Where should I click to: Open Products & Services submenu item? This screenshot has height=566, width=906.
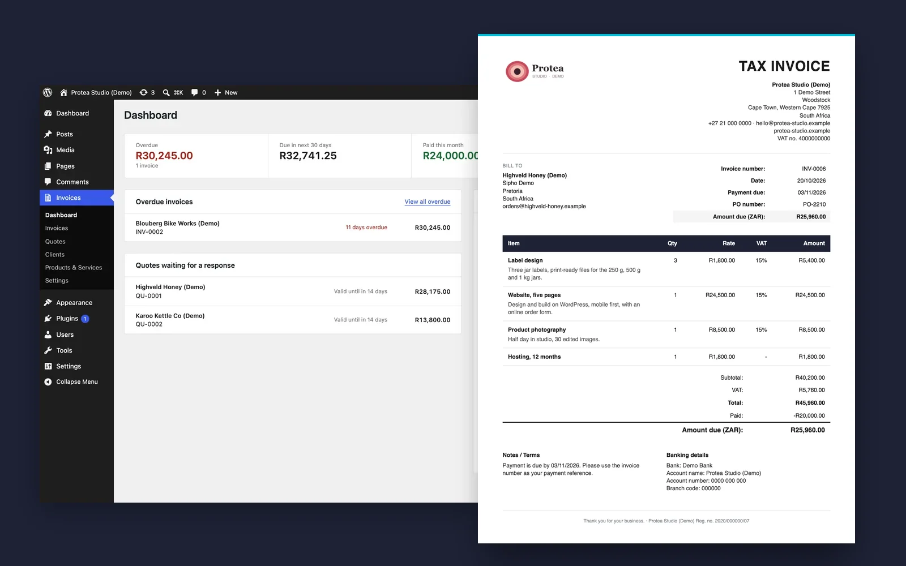tap(74, 267)
